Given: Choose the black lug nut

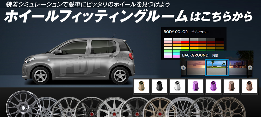Looking at the screenshot, I should click(159, 86).
